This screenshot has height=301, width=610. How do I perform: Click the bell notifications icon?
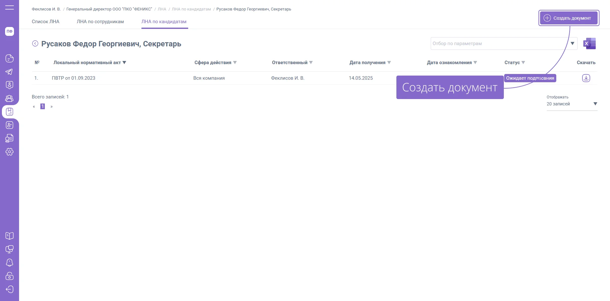click(10, 263)
